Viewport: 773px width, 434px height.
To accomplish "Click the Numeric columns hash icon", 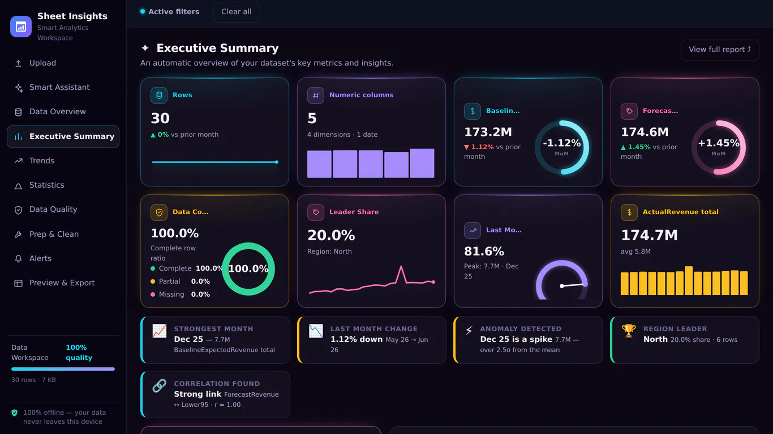I will coord(316,96).
